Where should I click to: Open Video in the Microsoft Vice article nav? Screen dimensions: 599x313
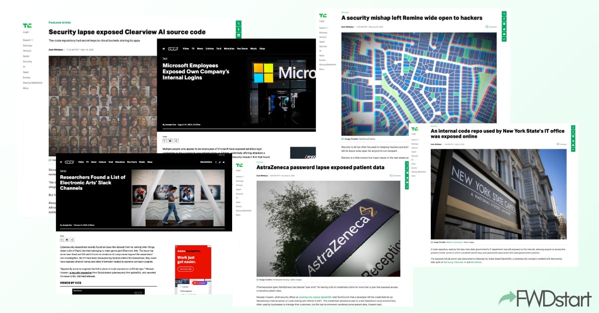pos(186,48)
